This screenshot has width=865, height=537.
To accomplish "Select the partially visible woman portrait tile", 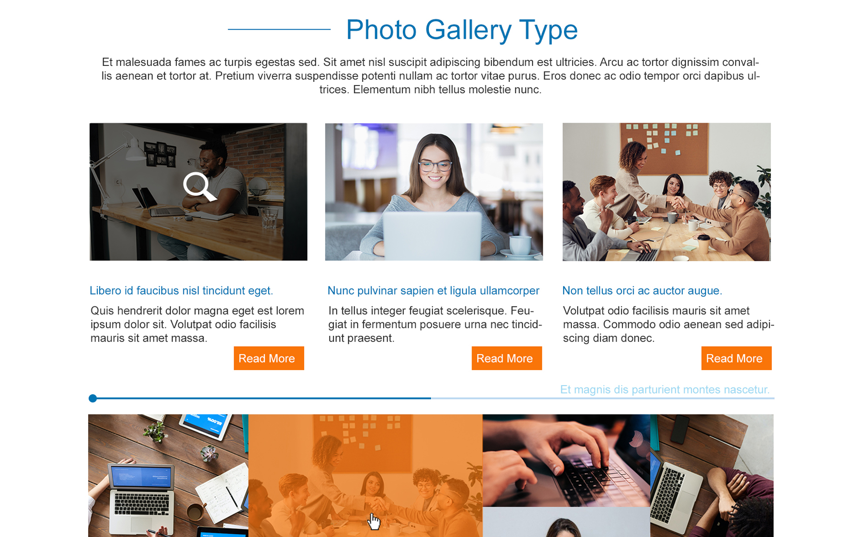I will click(x=566, y=522).
